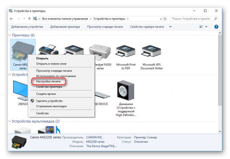Select the Deskjet F4200 series printer
This screenshot has height=159, width=230.
pos(100,53)
